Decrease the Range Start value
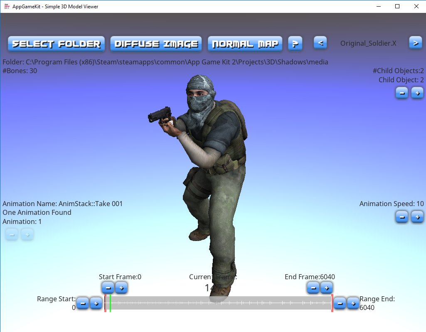Screen dimensions: 426x332 tap(83, 303)
